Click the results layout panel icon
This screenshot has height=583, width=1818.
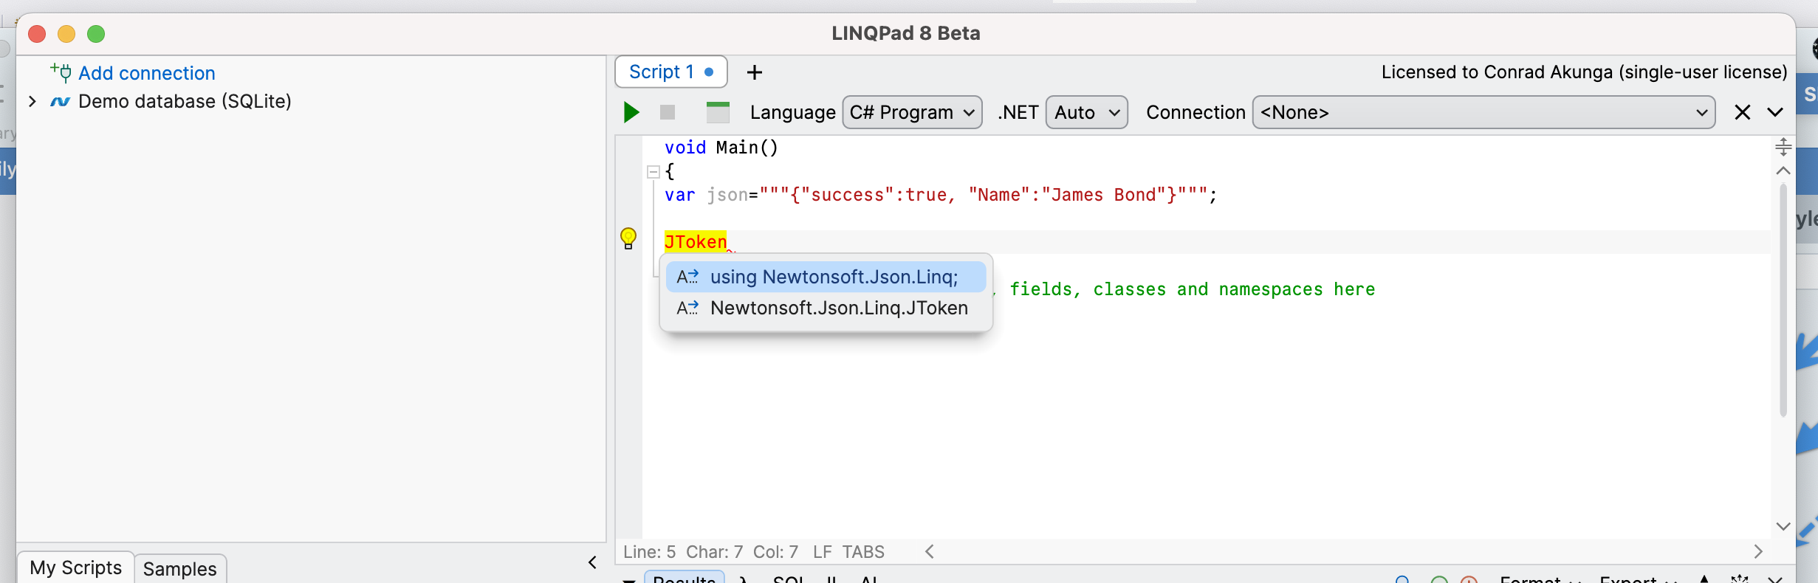coord(717,112)
